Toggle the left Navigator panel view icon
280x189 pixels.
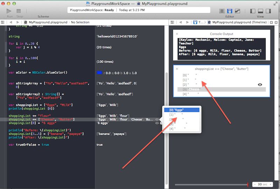(x=252, y=11)
